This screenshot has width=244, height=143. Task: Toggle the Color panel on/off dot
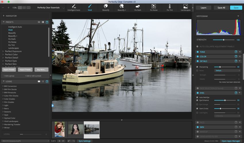coord(197,56)
